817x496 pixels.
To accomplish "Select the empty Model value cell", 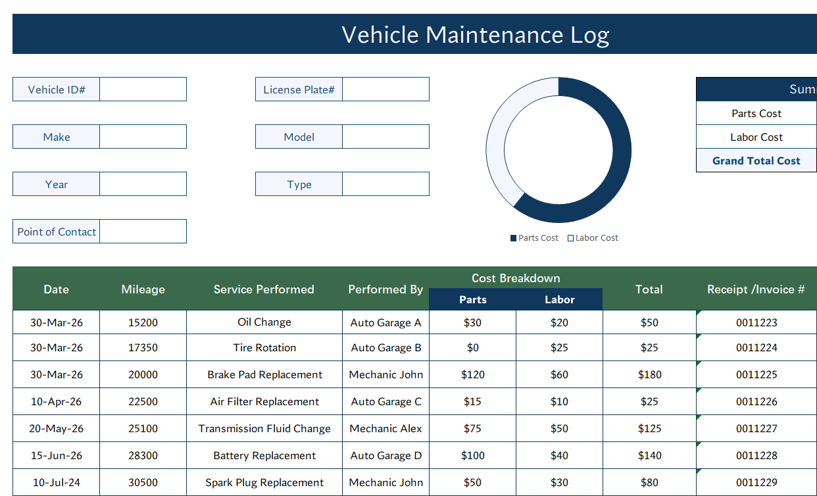I will coord(385,137).
